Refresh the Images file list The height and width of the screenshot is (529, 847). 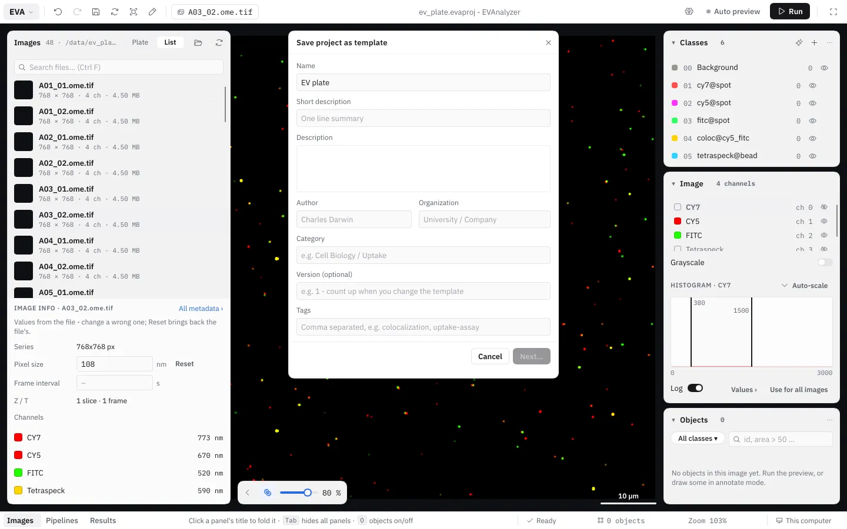coord(219,43)
